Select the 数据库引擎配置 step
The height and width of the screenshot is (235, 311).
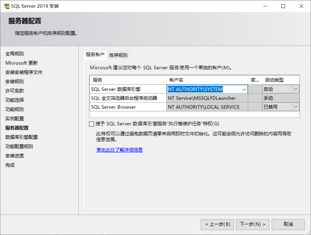(21, 137)
